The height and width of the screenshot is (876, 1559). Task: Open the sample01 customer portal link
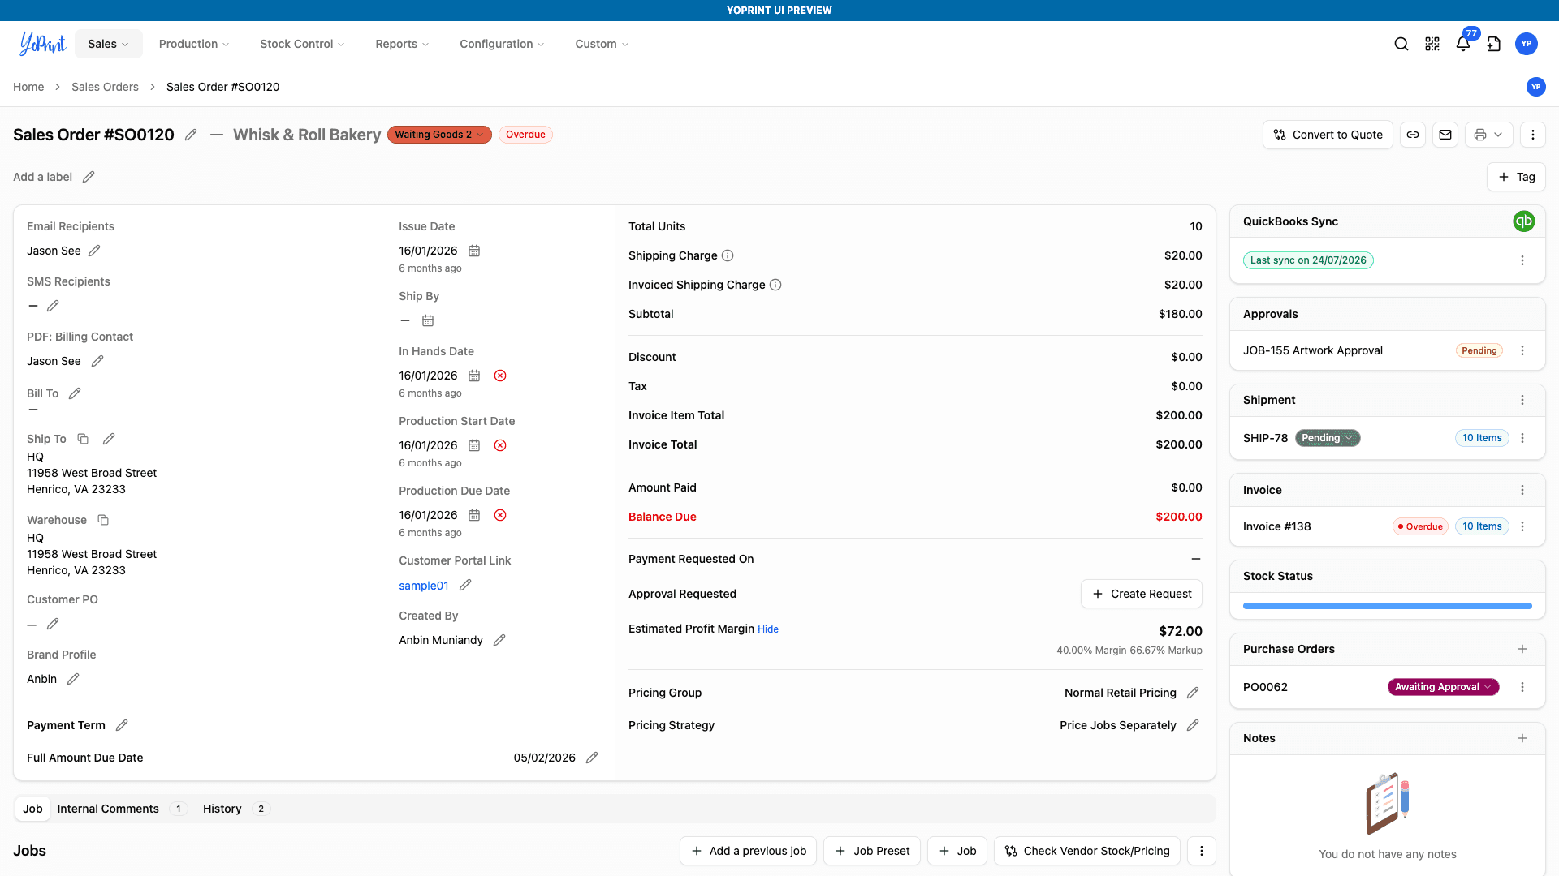[x=424, y=586]
